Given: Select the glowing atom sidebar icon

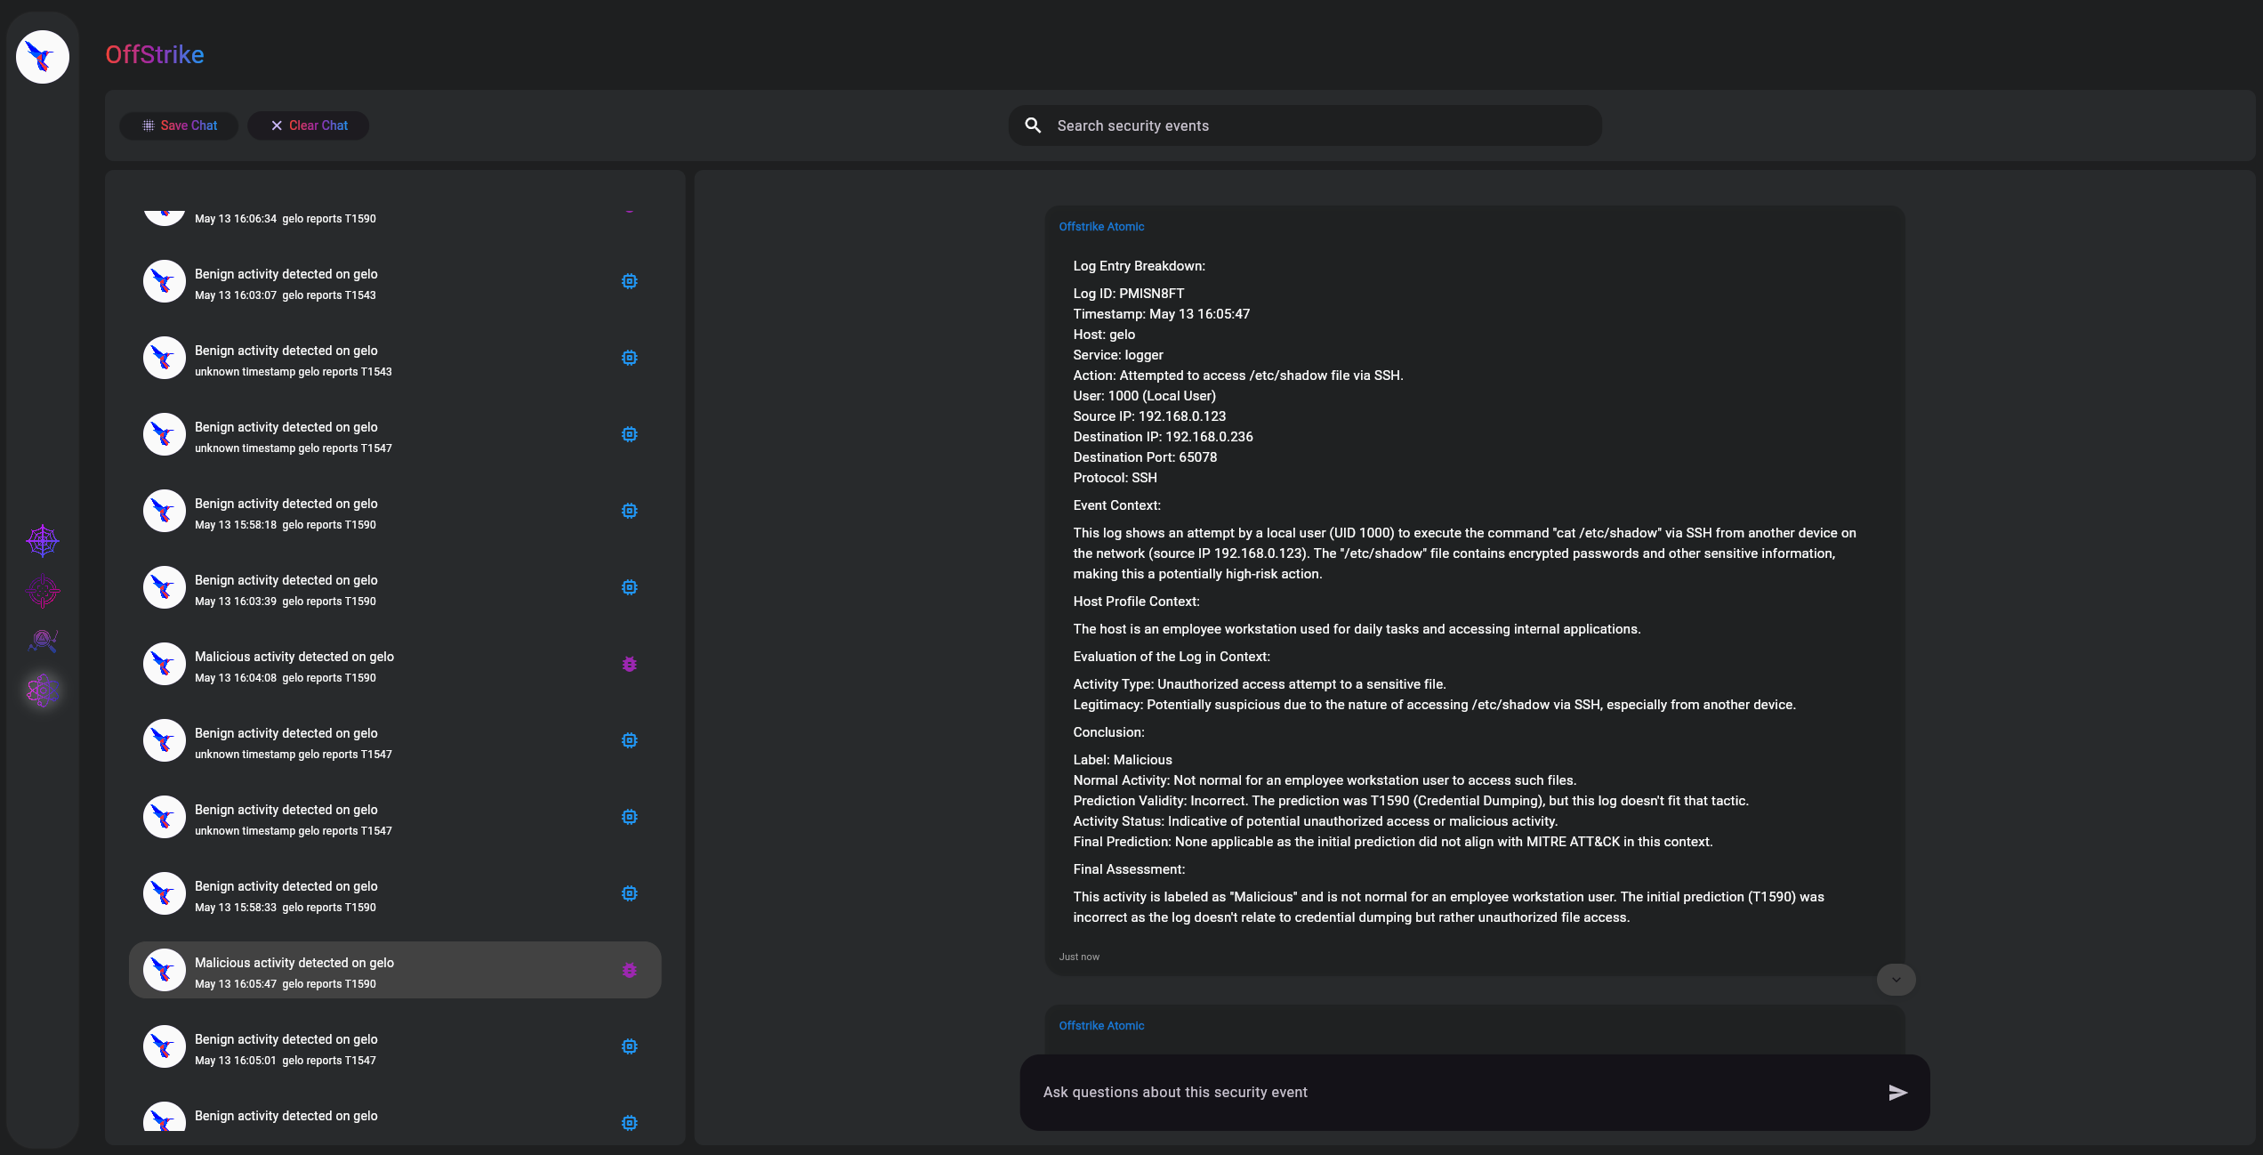Looking at the screenshot, I should coord(43,691).
